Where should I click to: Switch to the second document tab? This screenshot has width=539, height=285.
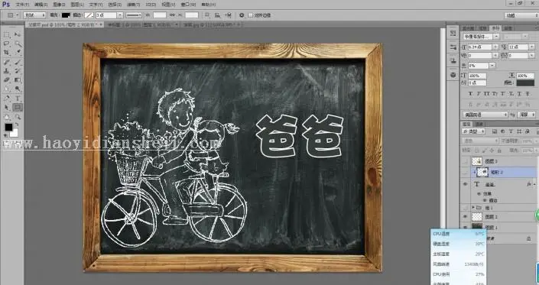[141, 24]
